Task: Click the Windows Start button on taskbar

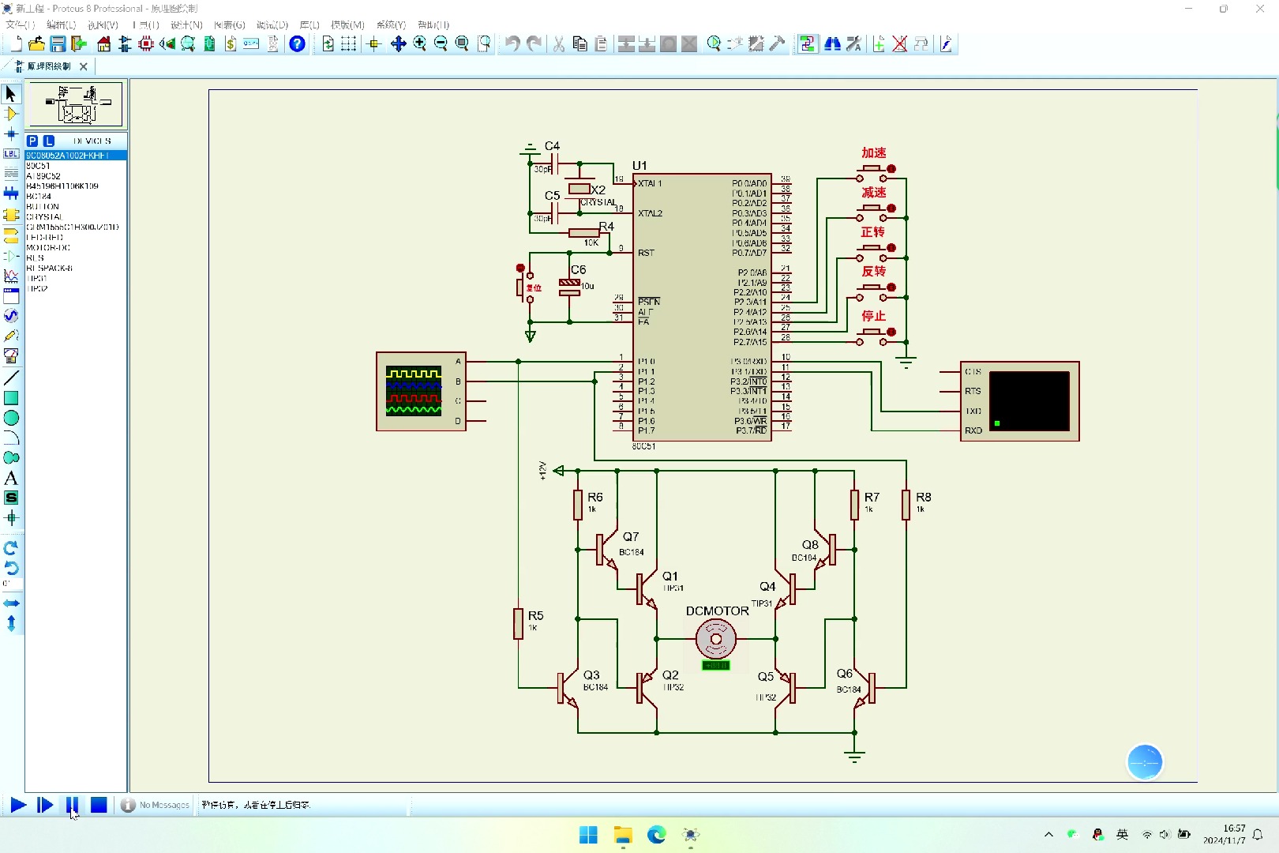Action: (588, 835)
